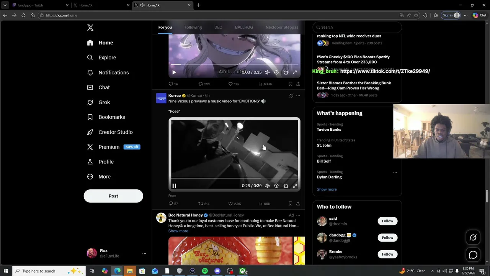Open Bill Self trending topic
Viewport: 490px width, 276px height.
324,161
